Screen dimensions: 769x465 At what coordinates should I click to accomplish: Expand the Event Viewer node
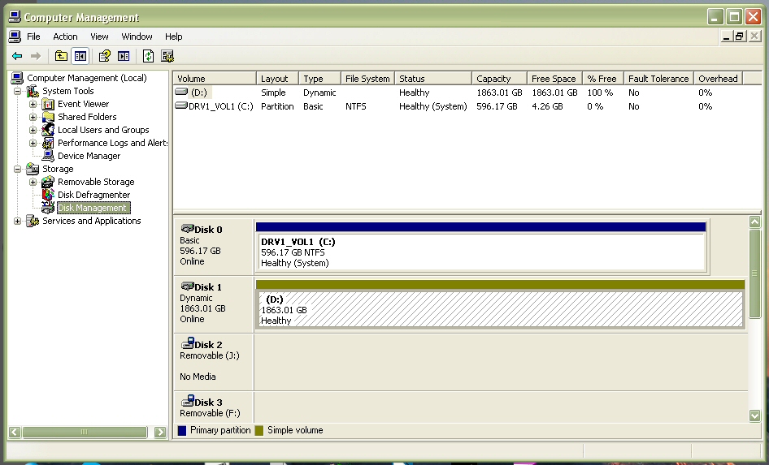(33, 104)
